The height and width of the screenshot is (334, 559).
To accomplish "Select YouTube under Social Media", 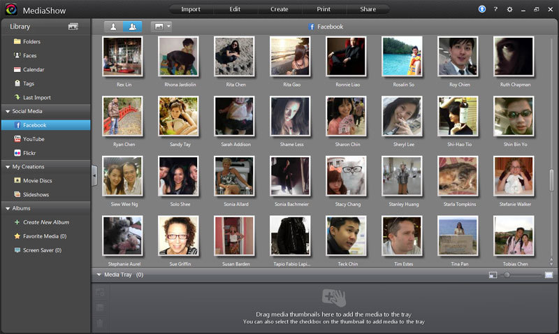I will click(34, 139).
